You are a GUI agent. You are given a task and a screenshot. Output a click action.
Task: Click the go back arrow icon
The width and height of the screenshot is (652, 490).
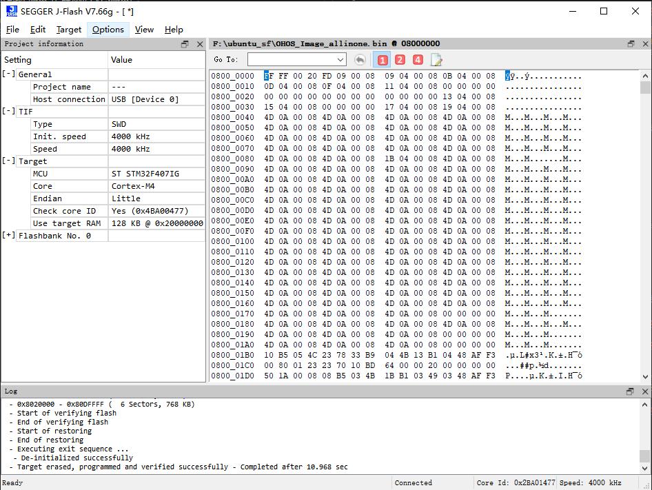[x=360, y=60]
